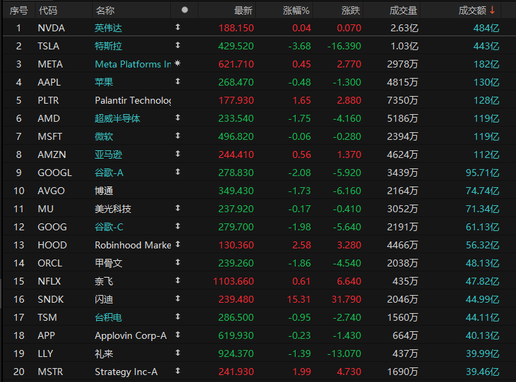The width and height of the screenshot is (516, 382).
Task: Click the TSM ticker code
Action: pos(47,317)
